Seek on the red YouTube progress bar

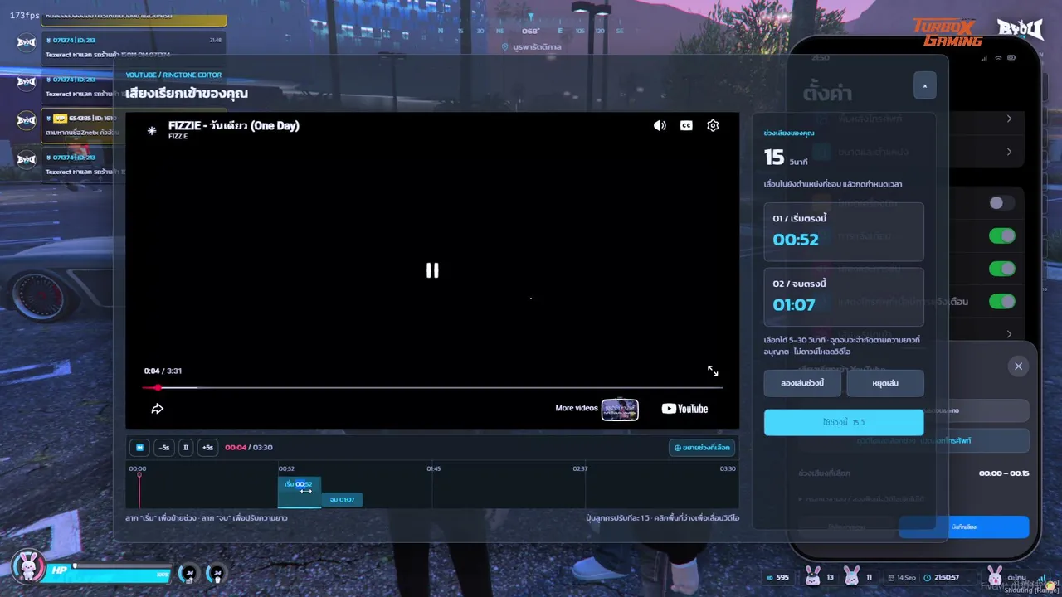point(432,388)
